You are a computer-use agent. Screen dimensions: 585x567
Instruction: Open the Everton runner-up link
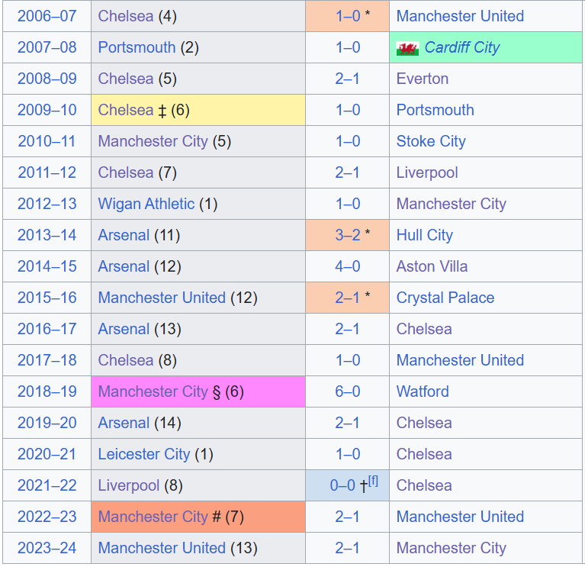tap(423, 79)
